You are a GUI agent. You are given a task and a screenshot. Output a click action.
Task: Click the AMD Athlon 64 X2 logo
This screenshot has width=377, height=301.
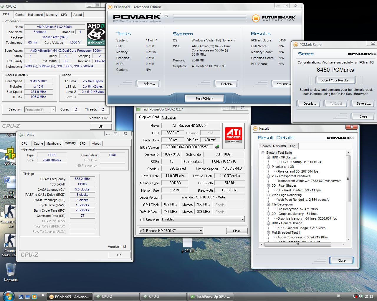(96, 34)
